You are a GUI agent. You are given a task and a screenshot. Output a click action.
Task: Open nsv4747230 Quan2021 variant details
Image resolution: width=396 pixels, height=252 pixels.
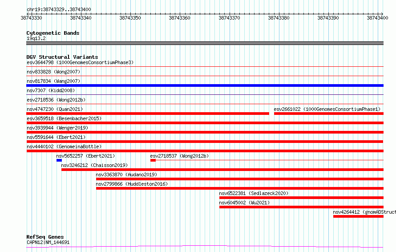click(x=55, y=109)
